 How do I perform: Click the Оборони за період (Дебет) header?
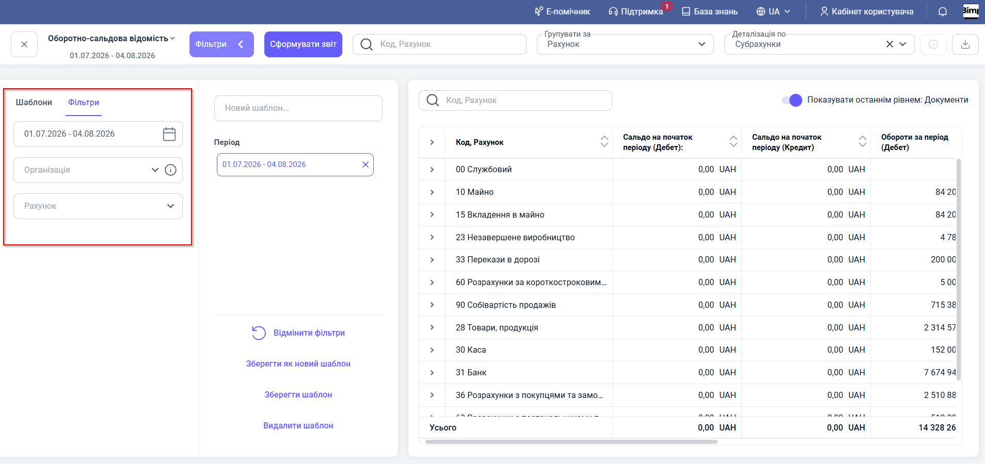[914, 142]
